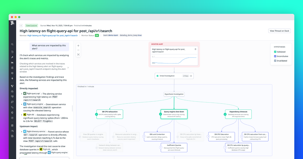This screenshot has height=159, width=303.
Task: Zoom out on the investigation graph
Action: [78, 50]
